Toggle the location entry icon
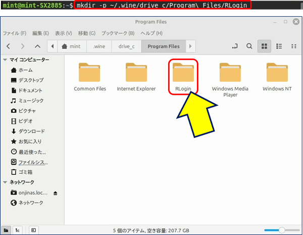 coord(235,46)
